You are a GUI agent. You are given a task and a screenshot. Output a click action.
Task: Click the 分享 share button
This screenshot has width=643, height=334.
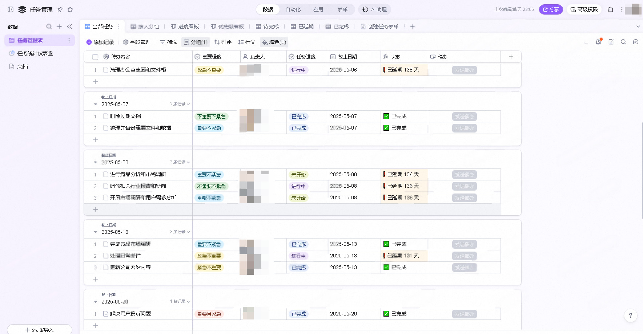(551, 9)
